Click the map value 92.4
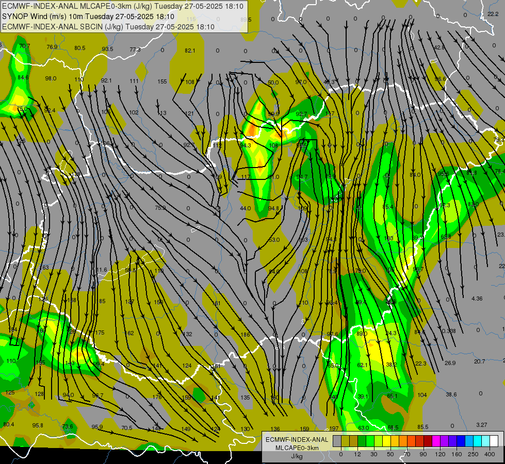Image resolution: width=505 pixels, height=464 pixels. click(x=50, y=110)
